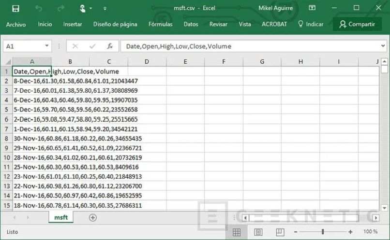
Task: Click the Undo arrow icon
Action: [39, 8]
